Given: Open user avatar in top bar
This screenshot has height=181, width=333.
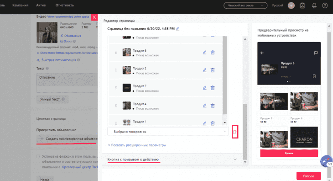Looking at the screenshot, I should [291, 5].
